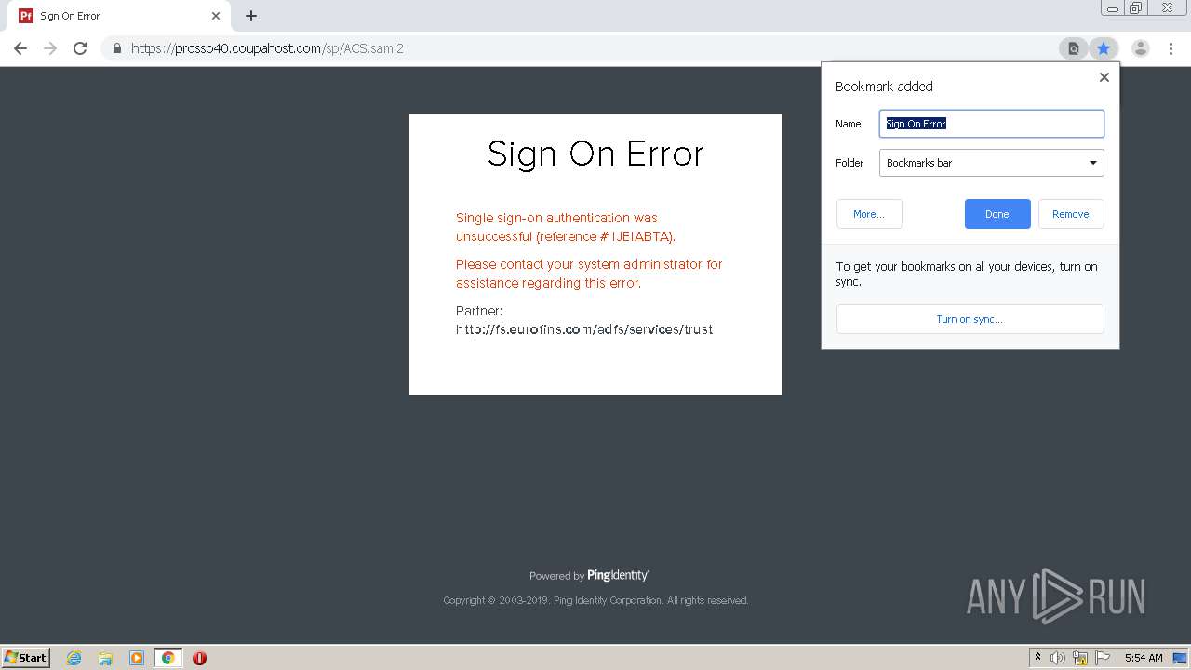
Task: Click the system clock 5:54 AM
Action: [1144, 658]
